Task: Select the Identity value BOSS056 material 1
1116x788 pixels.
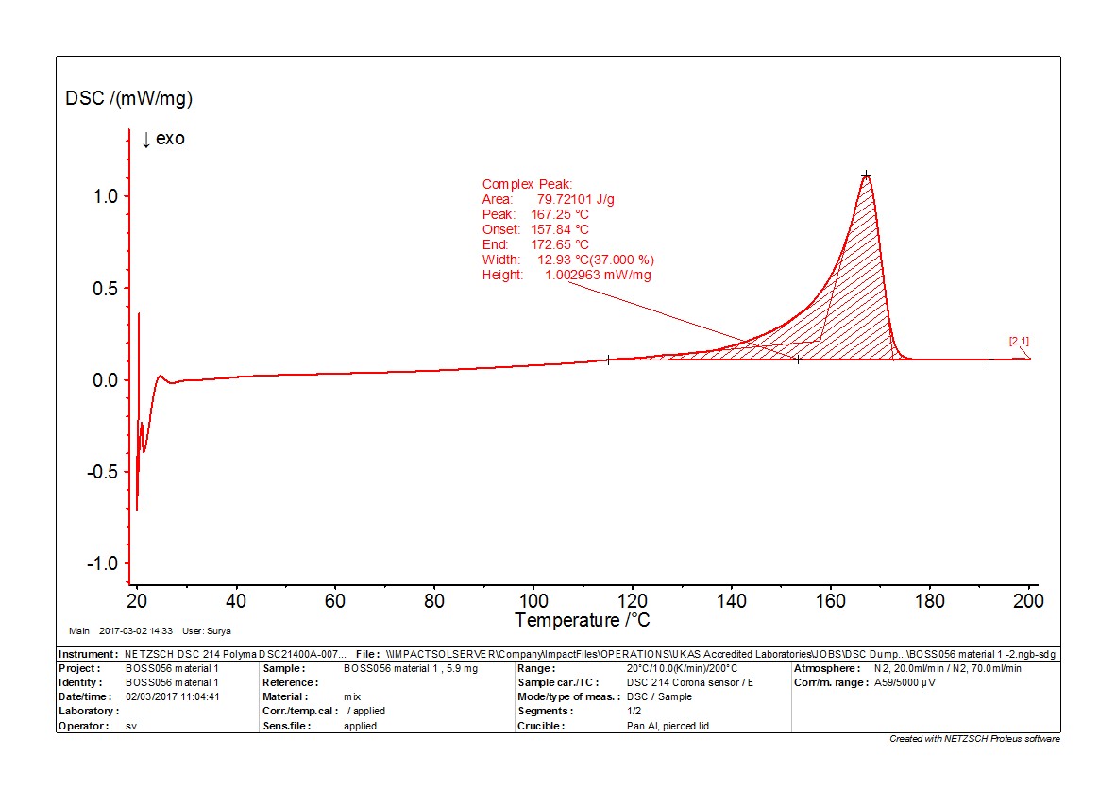Action: click(172, 682)
